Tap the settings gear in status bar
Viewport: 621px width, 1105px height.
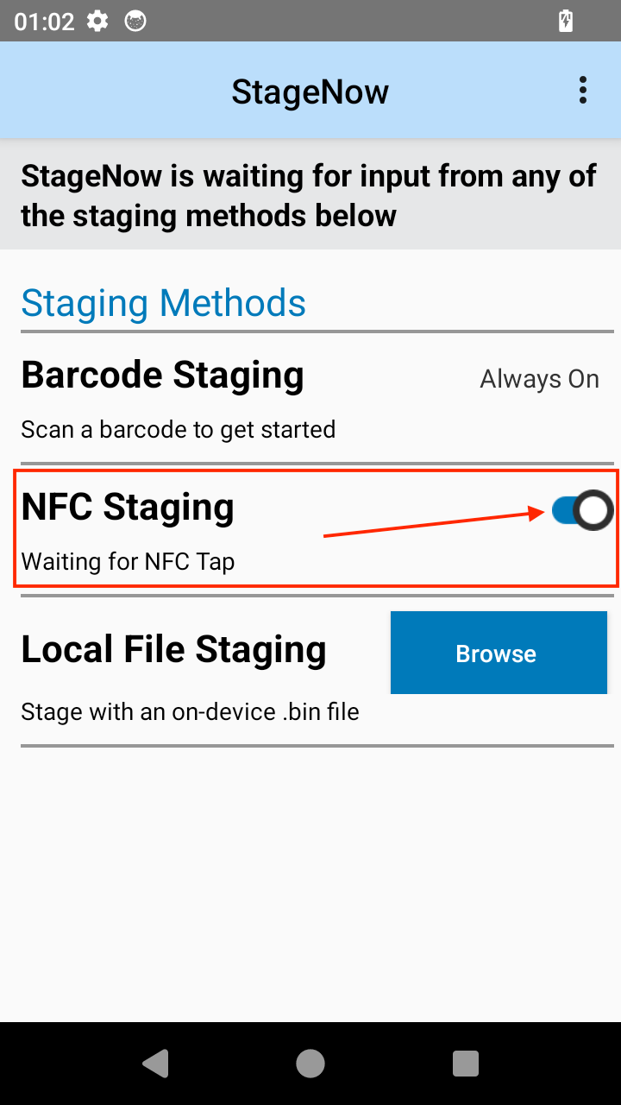pos(97,22)
